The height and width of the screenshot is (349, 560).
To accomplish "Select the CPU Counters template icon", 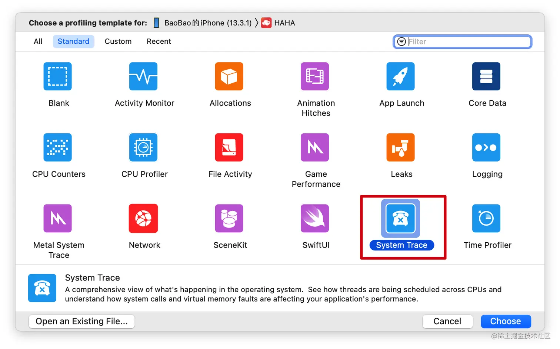I will (57, 147).
